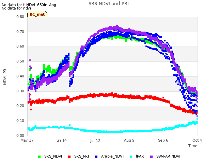Viewport: 218px width, 163px height.
Task: Click the 0.40 y-axis tick label
Action: click(20, 76)
